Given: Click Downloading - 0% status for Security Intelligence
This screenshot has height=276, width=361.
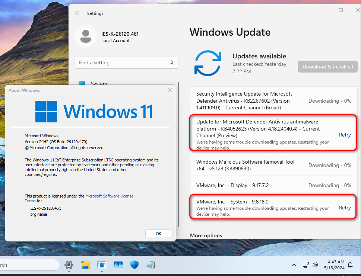Looking at the screenshot, I should pos(330,101).
